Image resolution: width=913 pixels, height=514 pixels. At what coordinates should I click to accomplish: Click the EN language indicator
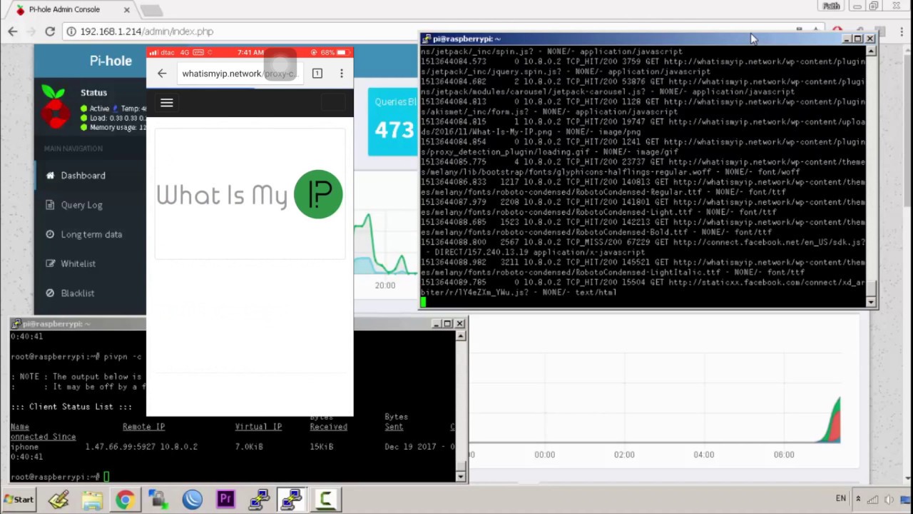[841, 498]
